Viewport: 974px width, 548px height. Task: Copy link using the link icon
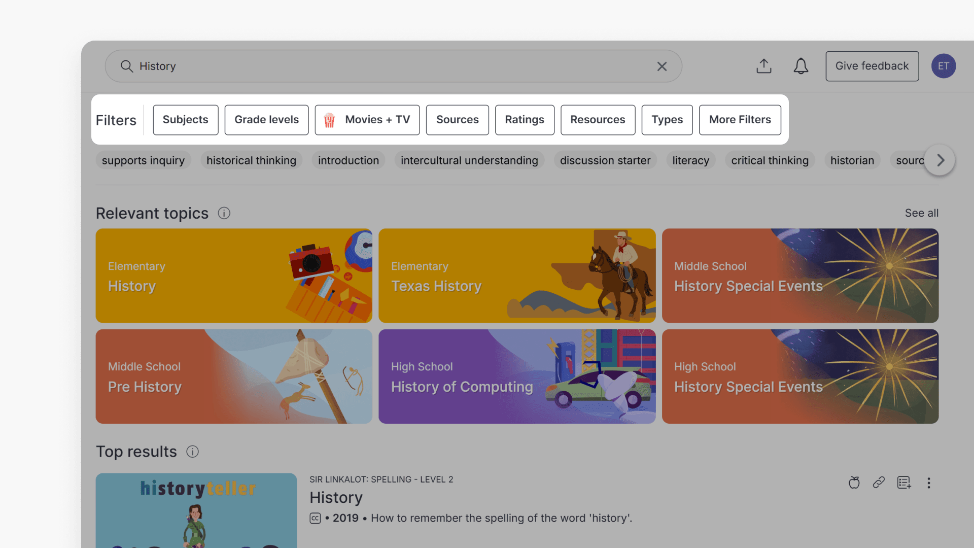[x=879, y=483]
